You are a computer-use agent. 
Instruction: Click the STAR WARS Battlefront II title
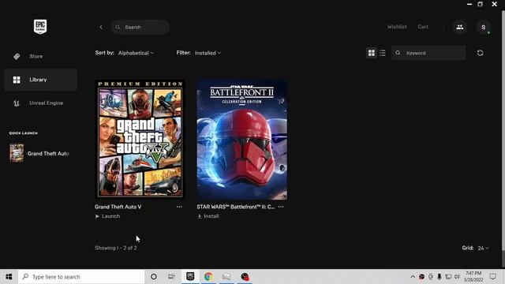tap(236, 207)
